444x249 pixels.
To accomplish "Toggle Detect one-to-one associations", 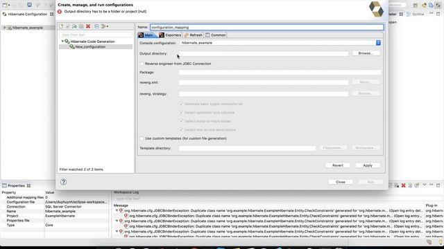I will [x=181, y=130].
